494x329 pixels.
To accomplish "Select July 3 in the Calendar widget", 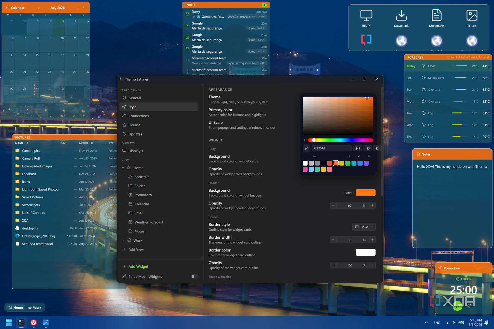I will pyautogui.click(x=58, y=27).
